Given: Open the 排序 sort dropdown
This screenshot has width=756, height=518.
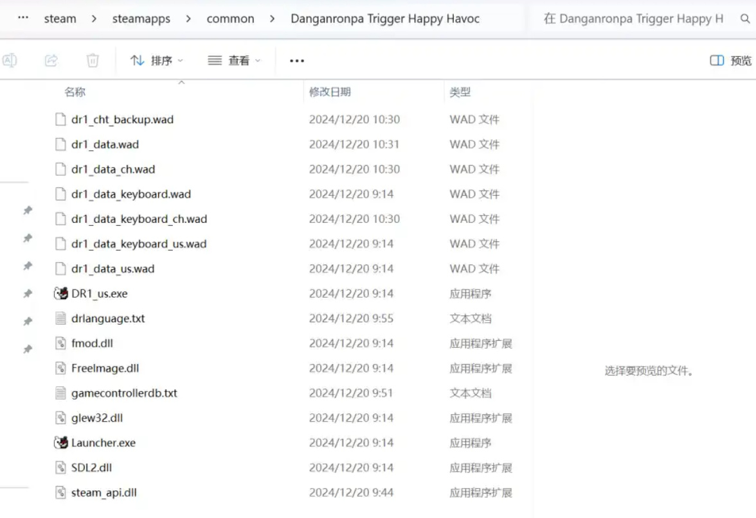Looking at the screenshot, I should (x=157, y=60).
